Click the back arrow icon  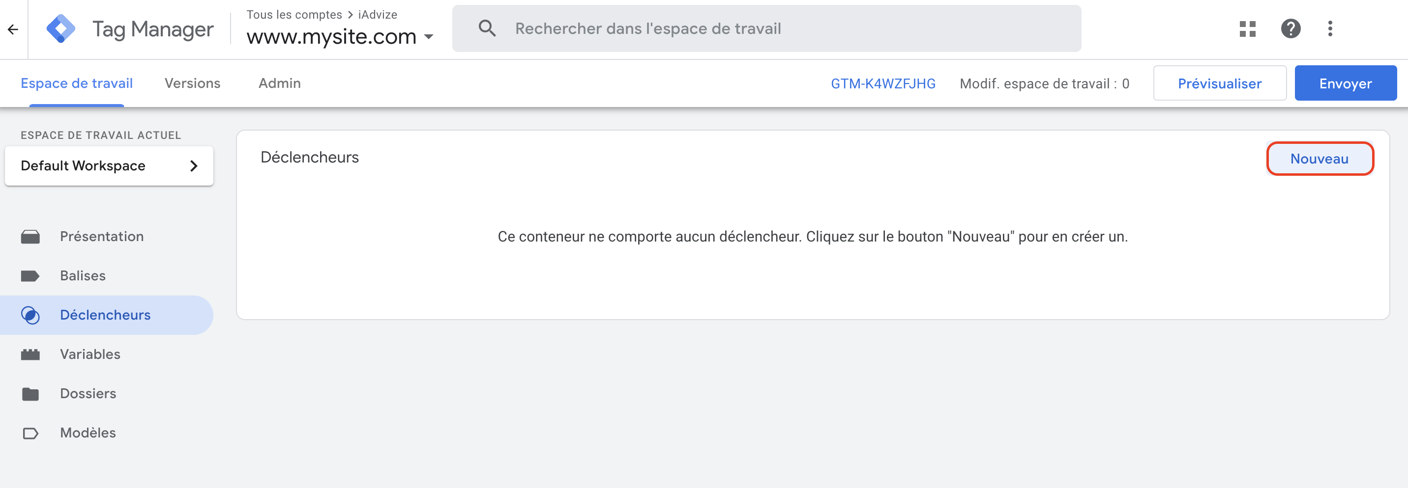tap(13, 28)
